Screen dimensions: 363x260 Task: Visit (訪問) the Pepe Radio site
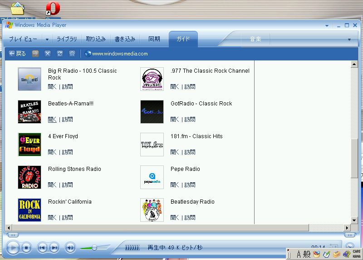point(190,185)
